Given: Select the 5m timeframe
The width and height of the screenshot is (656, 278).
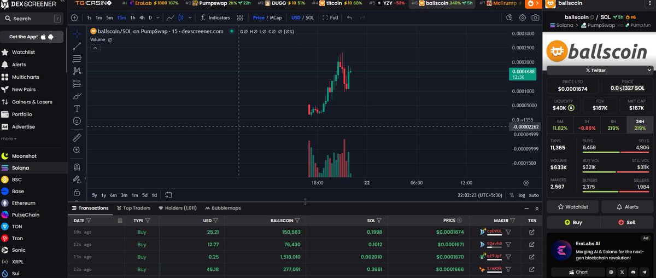Looking at the screenshot, I should pos(110,18).
